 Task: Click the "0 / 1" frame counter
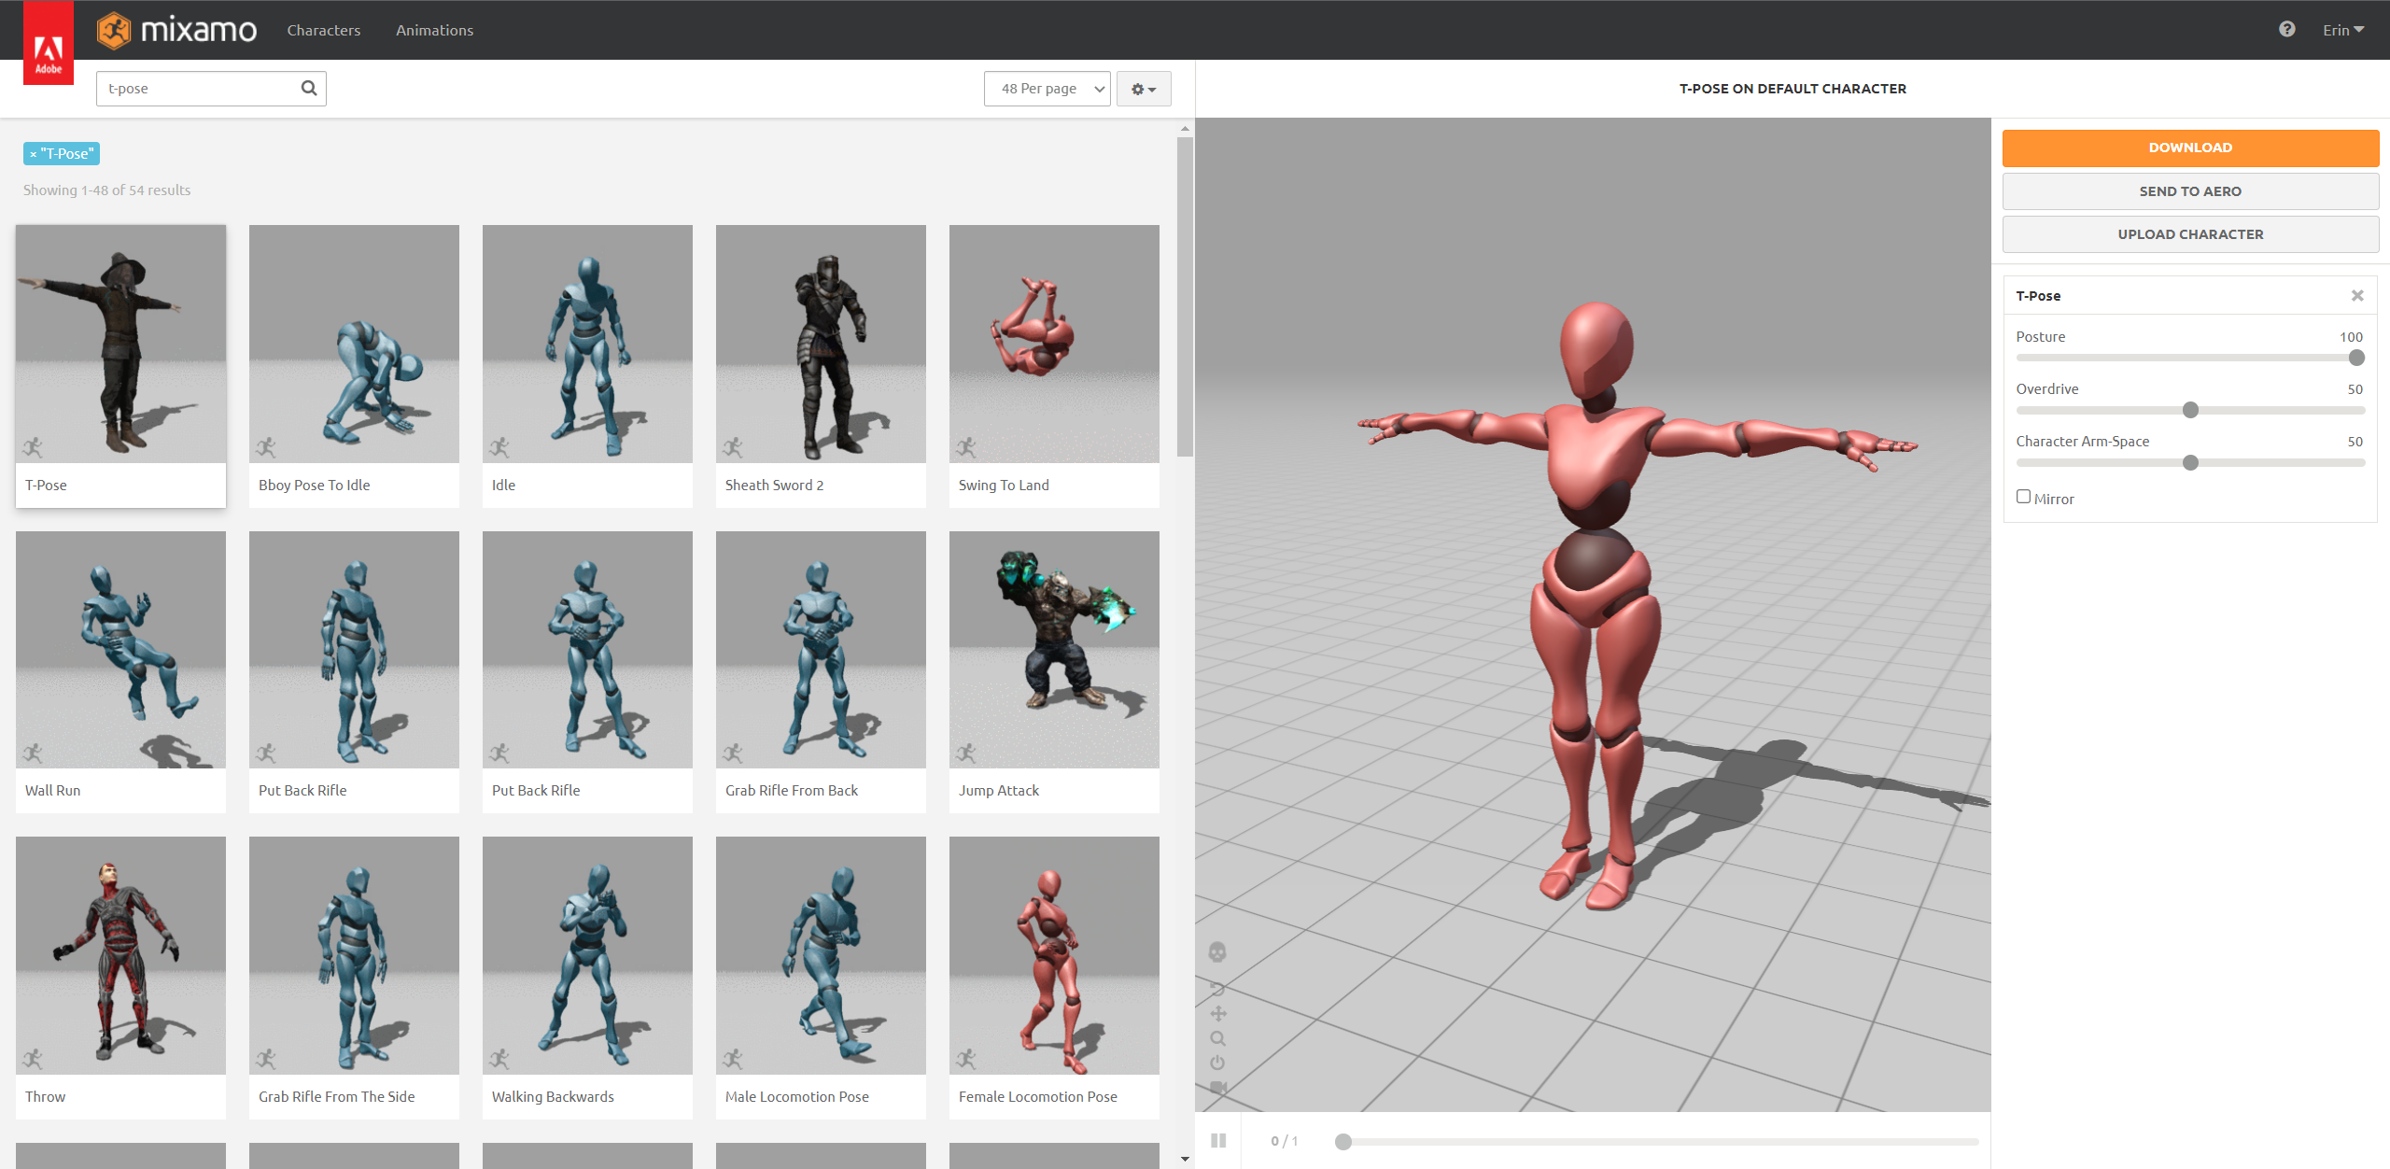pyautogui.click(x=1284, y=1141)
